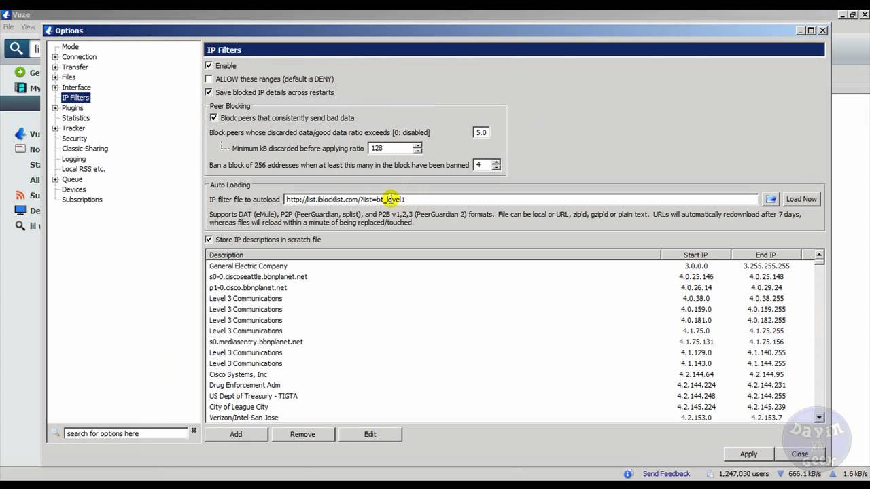This screenshot has height=489, width=870.
Task: Click the IP list scrollbar up arrow
Action: point(819,255)
